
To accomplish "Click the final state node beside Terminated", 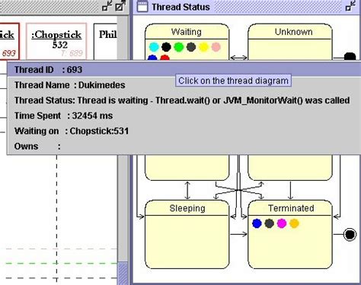I will (350, 234).
